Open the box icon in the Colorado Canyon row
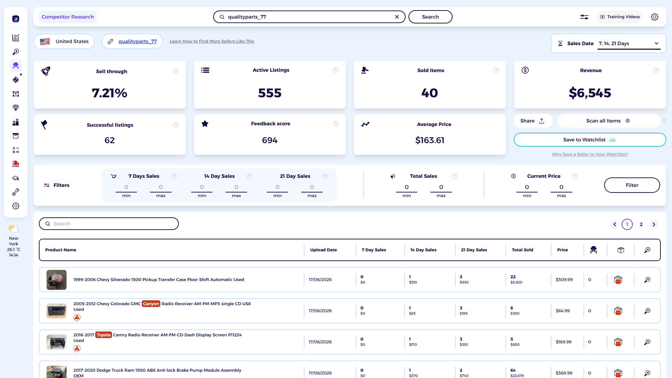The width and height of the screenshot is (672, 378). 618,311
